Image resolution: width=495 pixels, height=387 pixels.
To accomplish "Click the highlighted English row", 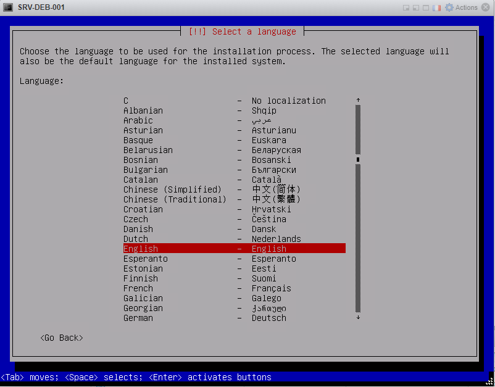I will (x=235, y=248).
